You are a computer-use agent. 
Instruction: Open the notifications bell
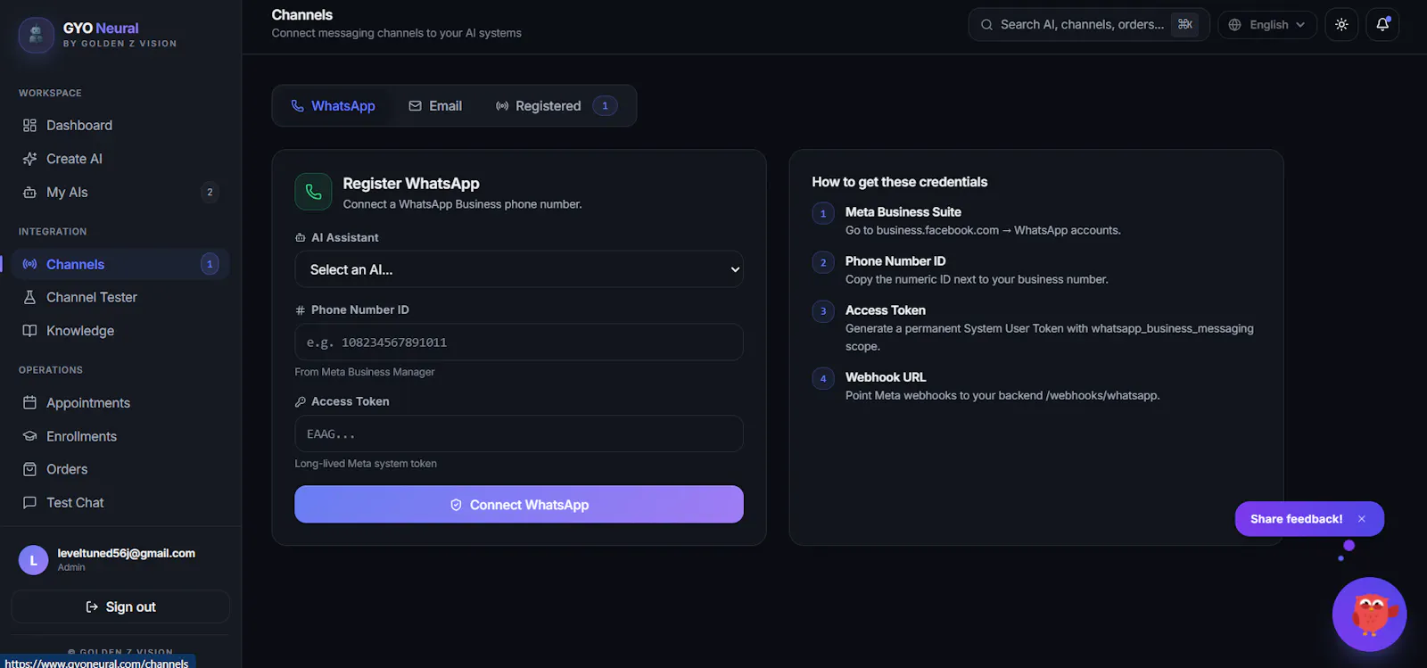(1382, 25)
